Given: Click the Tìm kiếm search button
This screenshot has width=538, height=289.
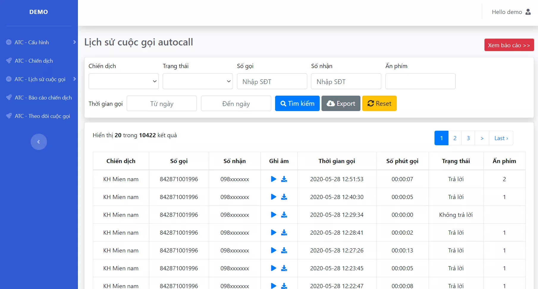Looking at the screenshot, I should point(297,103).
